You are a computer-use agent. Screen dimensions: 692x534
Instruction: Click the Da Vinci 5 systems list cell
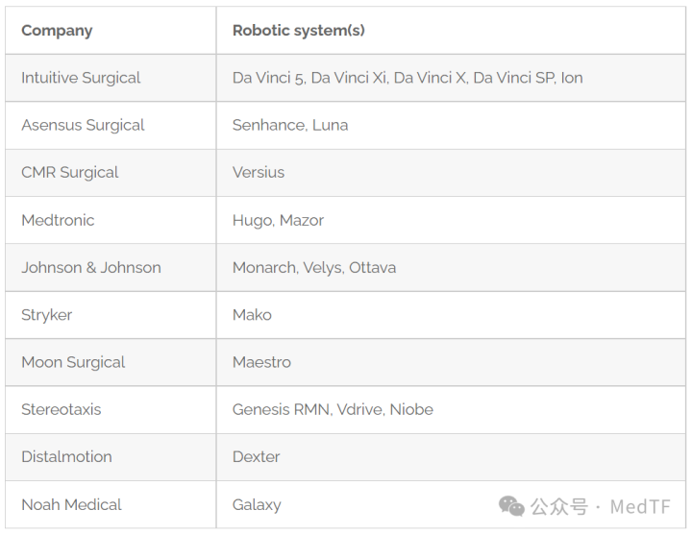tap(451, 78)
